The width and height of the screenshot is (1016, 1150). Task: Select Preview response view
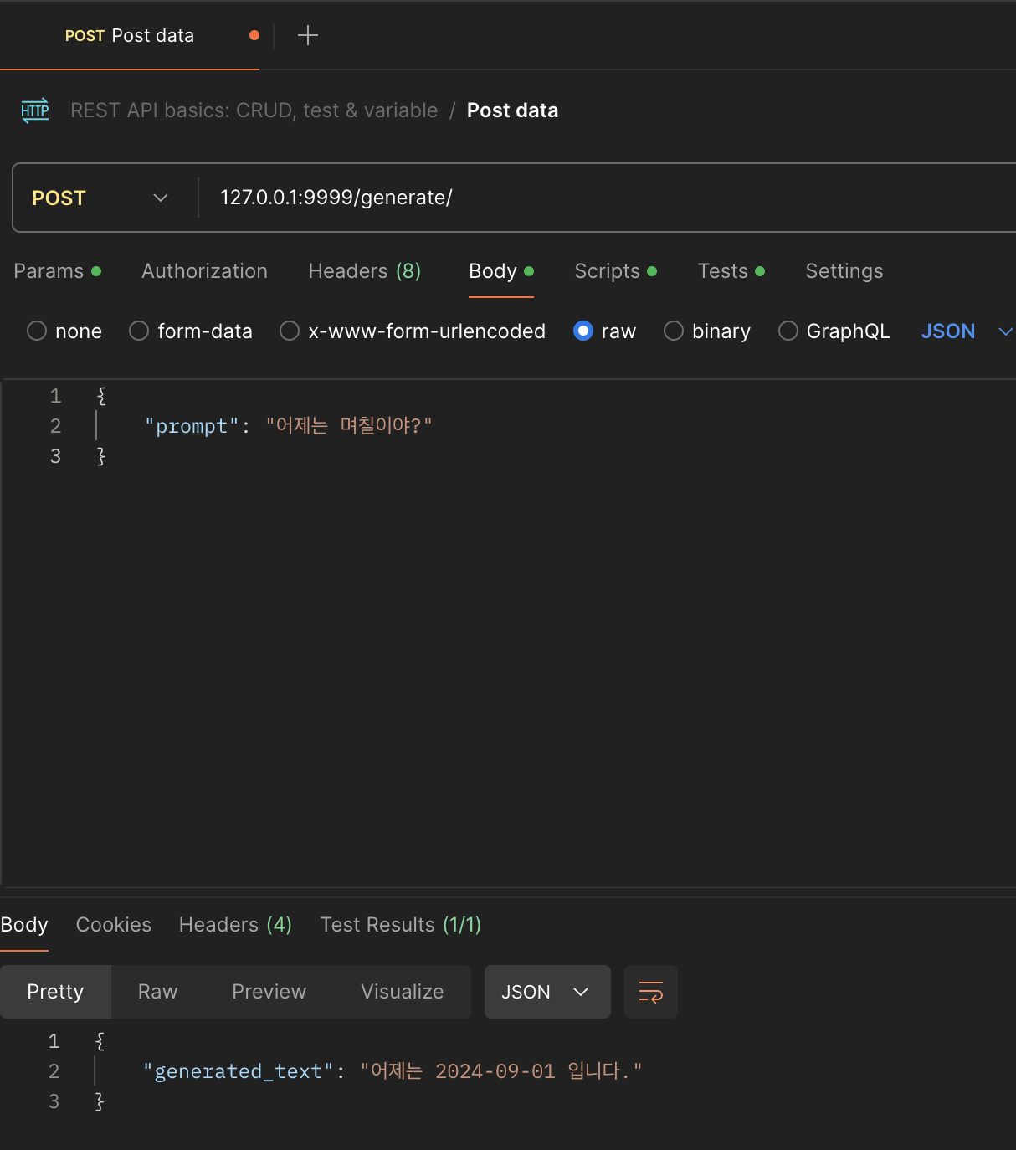(x=269, y=992)
